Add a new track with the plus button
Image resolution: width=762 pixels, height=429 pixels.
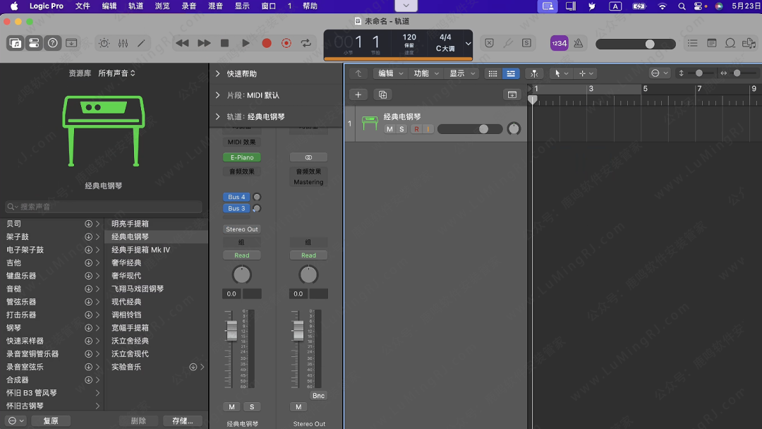pyautogui.click(x=358, y=95)
